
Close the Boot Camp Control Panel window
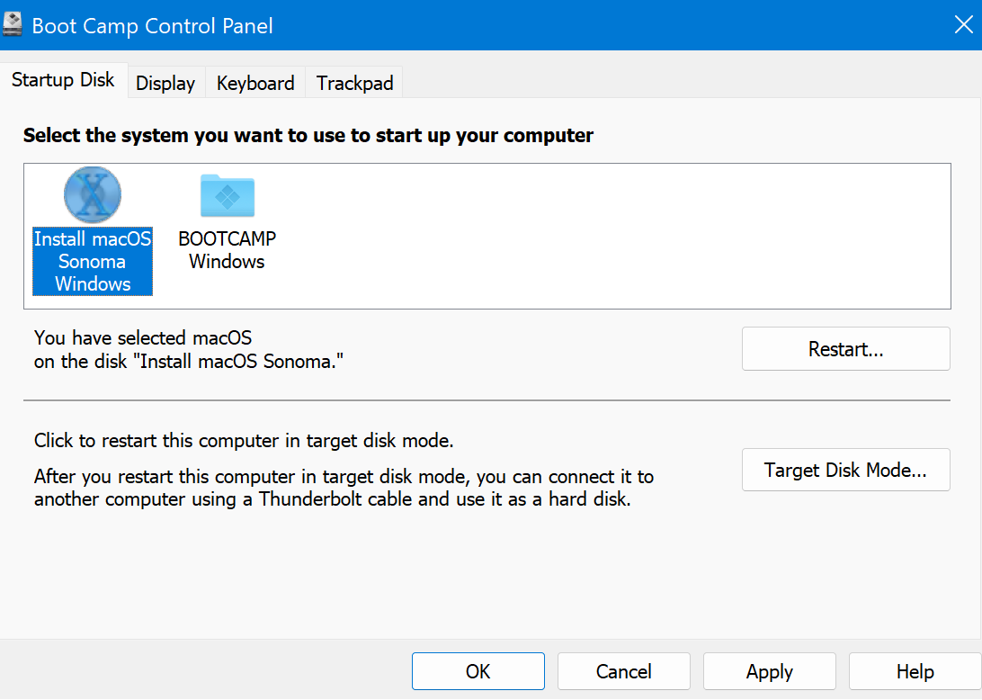click(963, 25)
